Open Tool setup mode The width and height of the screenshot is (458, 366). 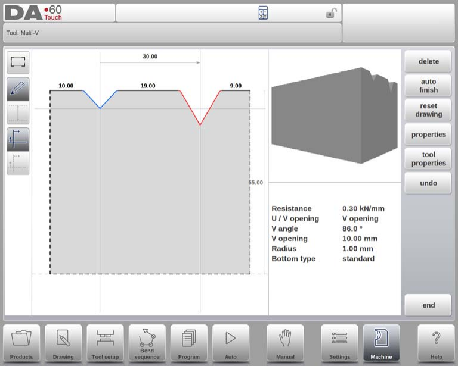tap(105, 343)
